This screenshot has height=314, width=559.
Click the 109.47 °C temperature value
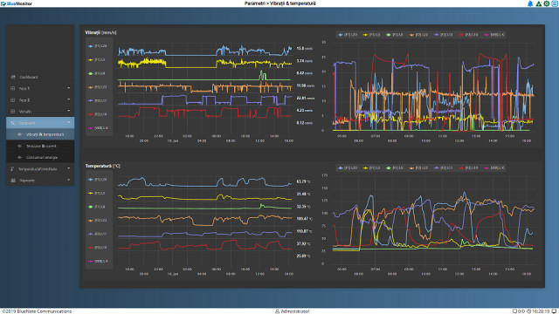coord(305,219)
